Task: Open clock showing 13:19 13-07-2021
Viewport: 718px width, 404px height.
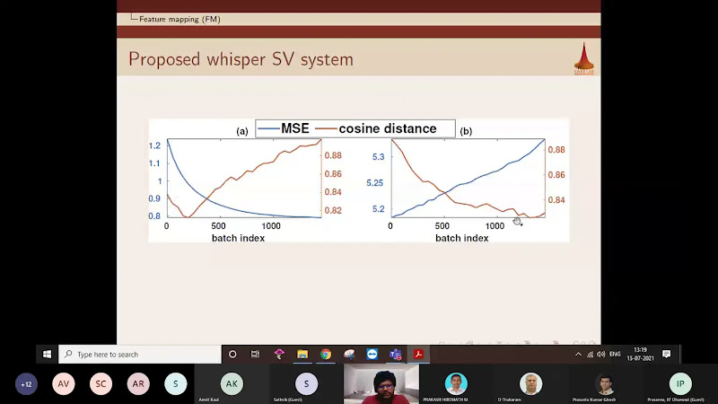Action: [x=640, y=354]
